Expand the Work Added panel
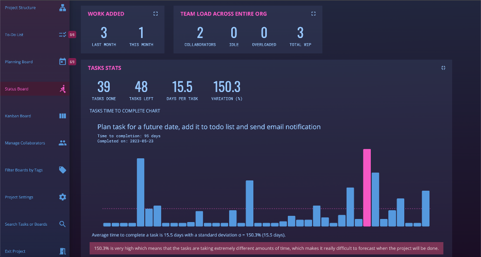Viewport: 481px width, 257px height. (x=156, y=14)
